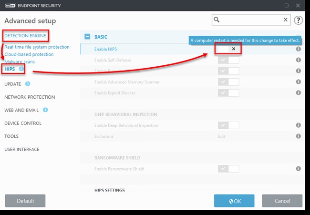Screen dimensions: 310x215
Task: Click the ESET logo in title bar
Action: 10,6
